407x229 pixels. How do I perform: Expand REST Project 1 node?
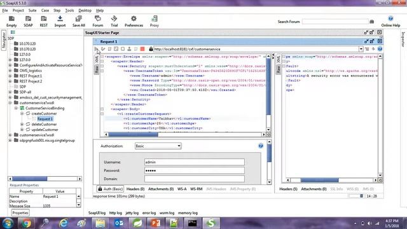click(10, 76)
